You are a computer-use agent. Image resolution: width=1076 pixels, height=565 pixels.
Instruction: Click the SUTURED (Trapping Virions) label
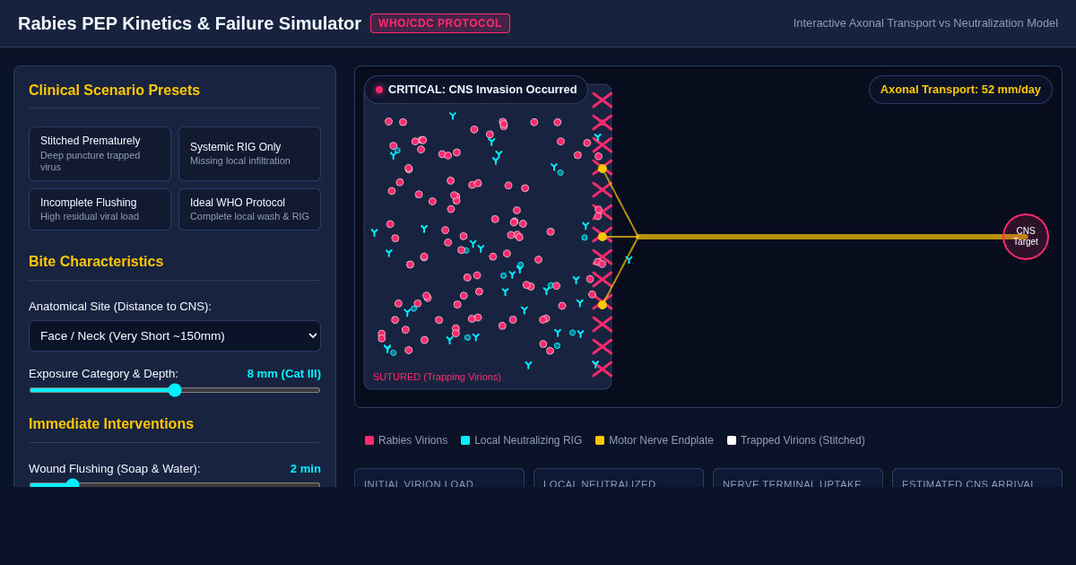437,377
